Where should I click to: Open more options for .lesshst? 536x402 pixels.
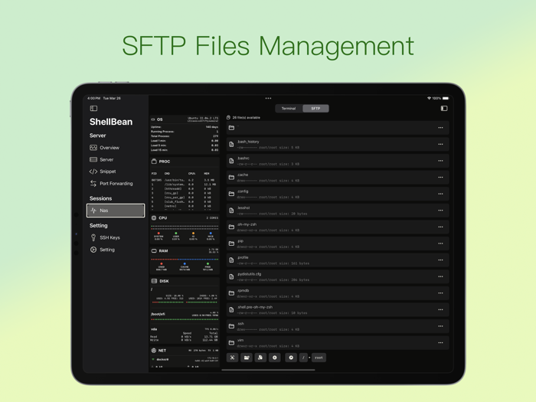tap(440, 211)
